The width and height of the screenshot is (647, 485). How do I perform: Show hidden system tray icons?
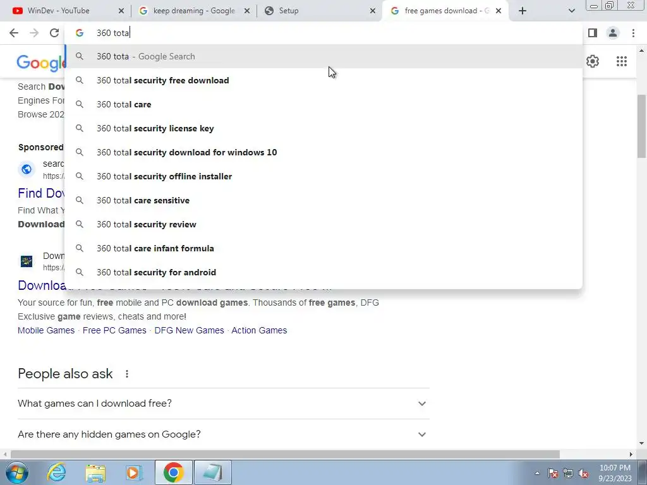(537, 474)
